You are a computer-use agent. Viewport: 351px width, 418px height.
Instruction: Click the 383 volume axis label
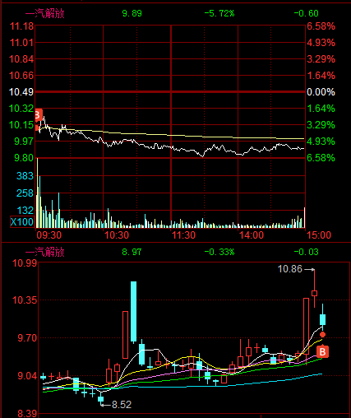(25, 175)
